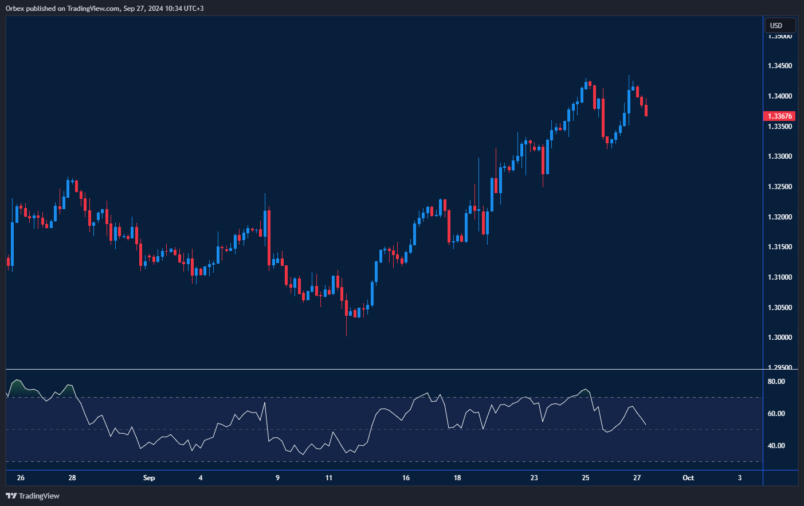Select the Sep label on the time axis
804x506 pixels.
(x=149, y=477)
